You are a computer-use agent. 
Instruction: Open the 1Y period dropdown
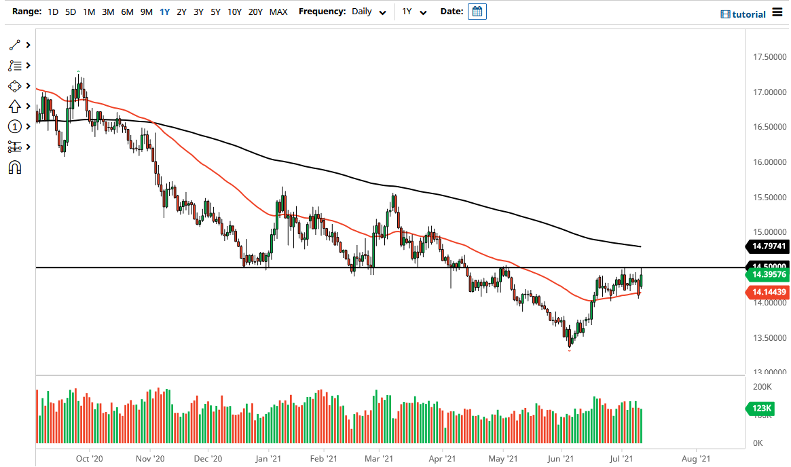coord(416,12)
